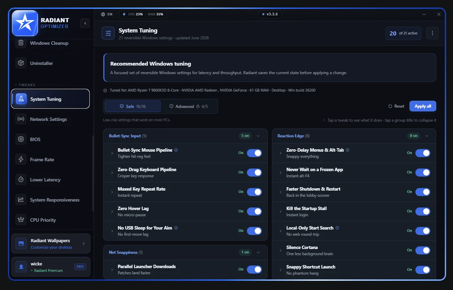
Task: Click the CPU and RAM usage indicator
Action: [143, 14]
